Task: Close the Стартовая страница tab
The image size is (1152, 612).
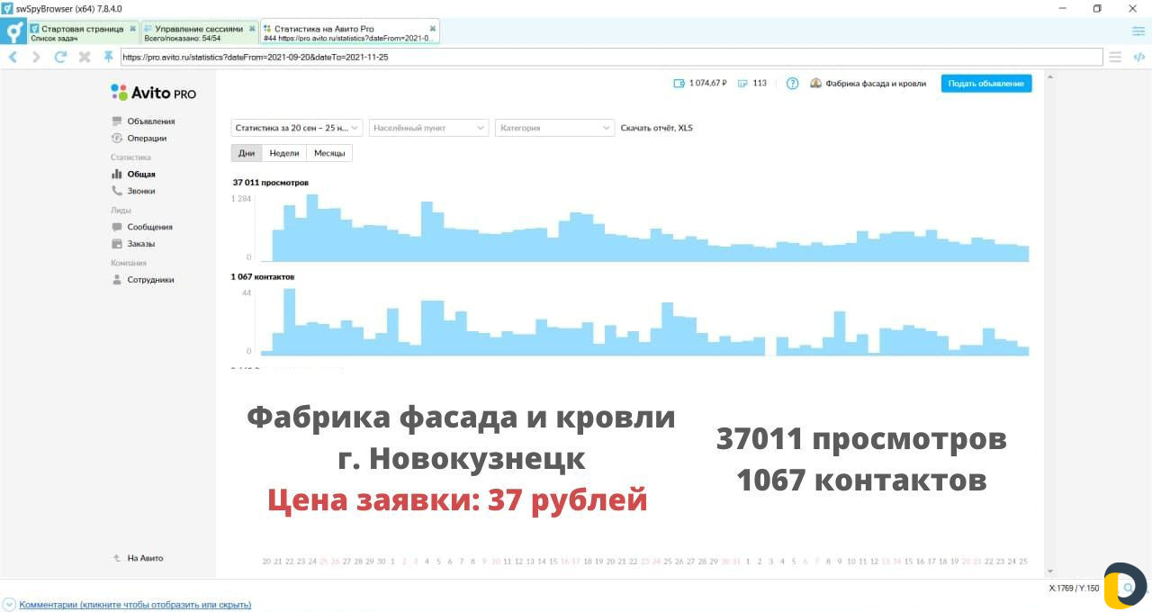Action: (x=133, y=29)
